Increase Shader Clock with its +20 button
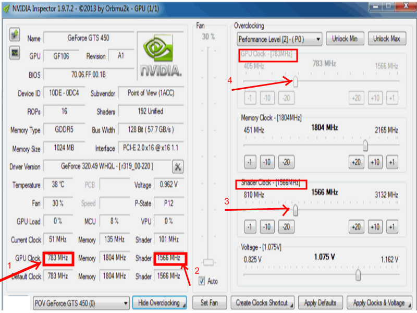417x313 pixels. 357,227
